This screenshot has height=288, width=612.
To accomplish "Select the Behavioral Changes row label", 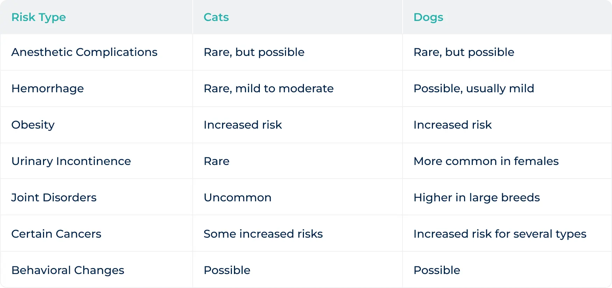I will 68,270.
